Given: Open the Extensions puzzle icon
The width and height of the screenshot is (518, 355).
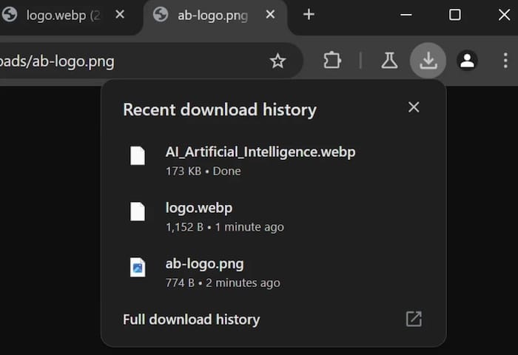Looking at the screenshot, I should (x=332, y=61).
